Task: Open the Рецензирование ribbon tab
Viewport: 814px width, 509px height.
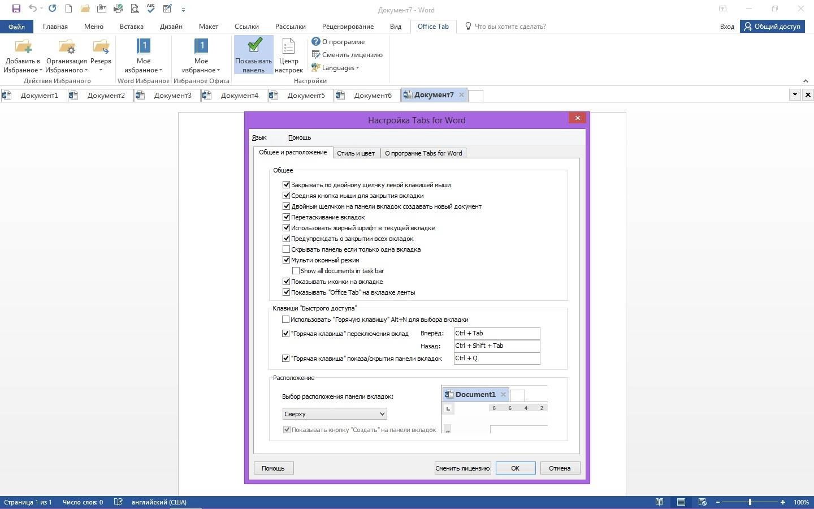Action: tap(348, 27)
